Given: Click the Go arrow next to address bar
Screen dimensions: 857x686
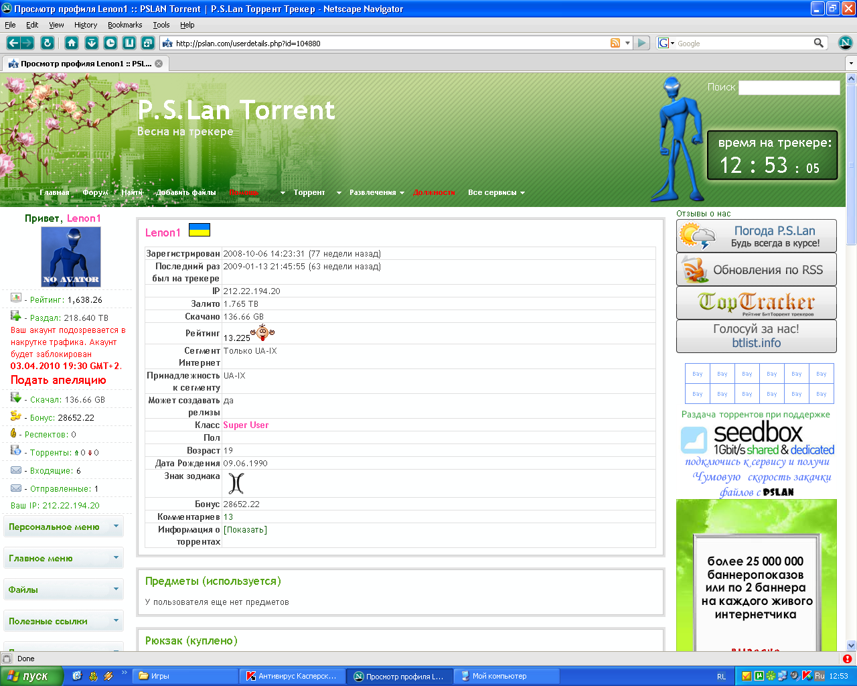Looking at the screenshot, I should [642, 43].
